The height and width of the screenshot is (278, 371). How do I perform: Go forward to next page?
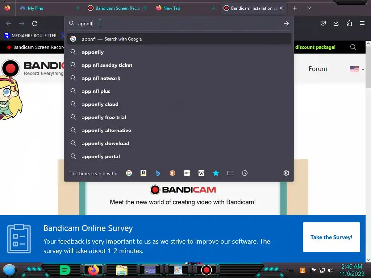tap(22, 24)
